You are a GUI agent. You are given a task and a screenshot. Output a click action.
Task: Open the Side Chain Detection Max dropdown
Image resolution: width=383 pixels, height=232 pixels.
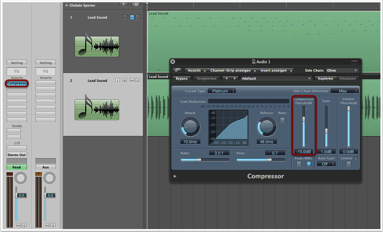[x=344, y=91]
